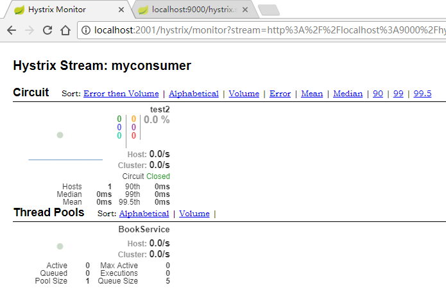Open a new browser tab
Viewport: 446px width, 290px height.
(269, 10)
